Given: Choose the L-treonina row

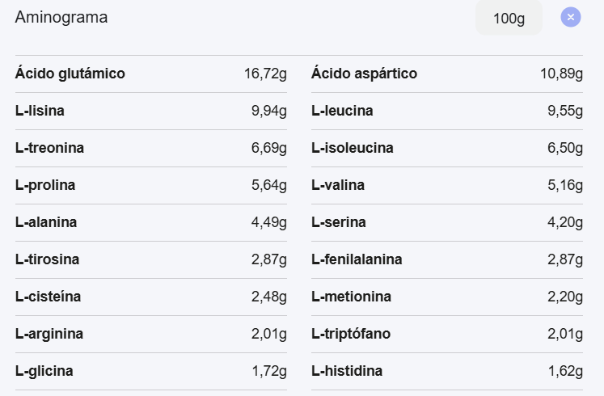Looking at the screenshot, I should click(151, 148).
